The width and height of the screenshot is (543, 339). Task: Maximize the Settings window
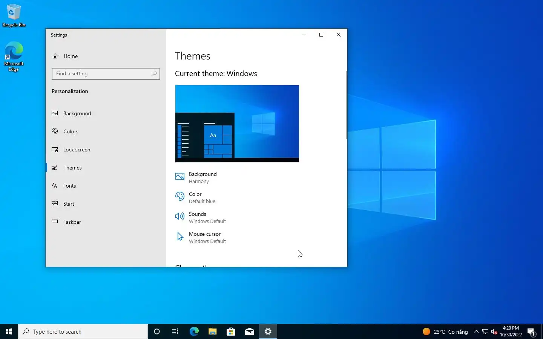(321, 35)
